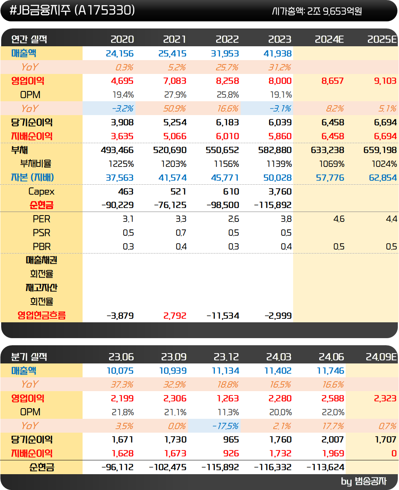Select quarterly YoY value -17.5%
Image resolution: width=399 pixels, height=490 pixels.
pyautogui.click(x=225, y=426)
